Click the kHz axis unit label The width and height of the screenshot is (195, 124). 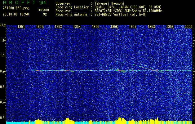pos(3,24)
